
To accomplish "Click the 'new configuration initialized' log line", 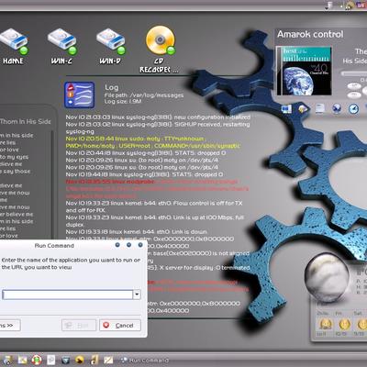I will (x=158, y=117).
